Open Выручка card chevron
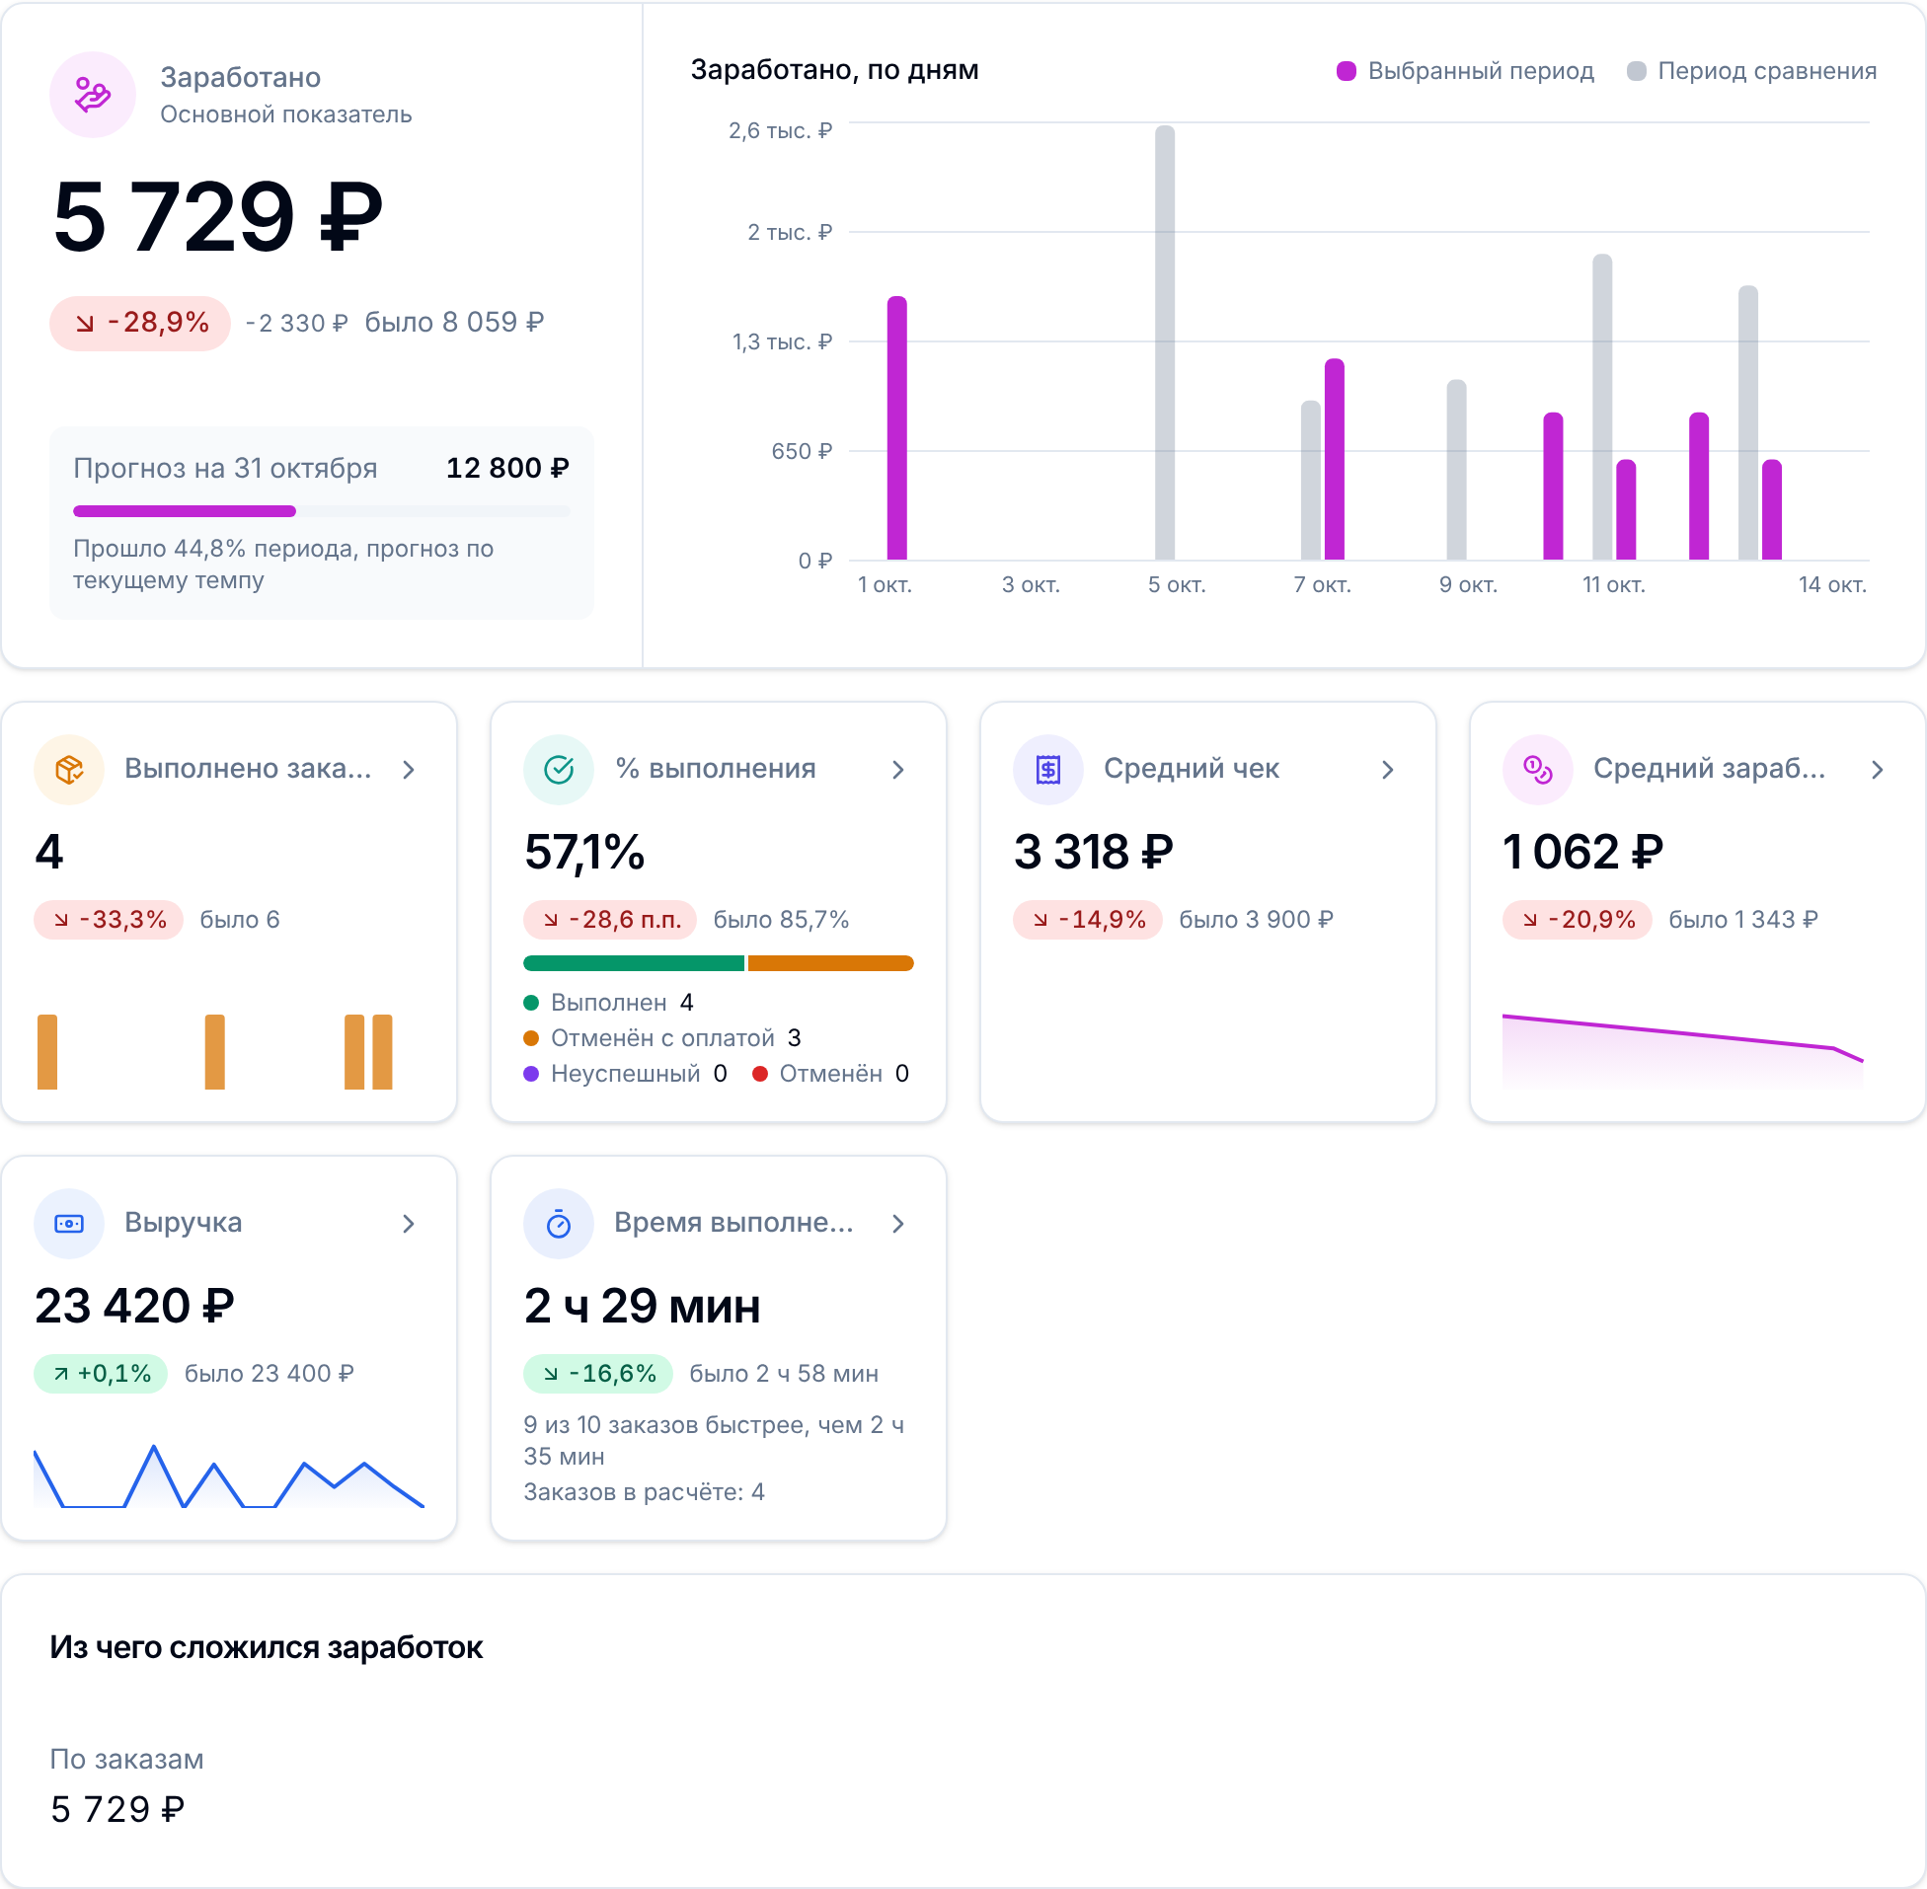The height and width of the screenshot is (1889, 1927). pos(409,1223)
